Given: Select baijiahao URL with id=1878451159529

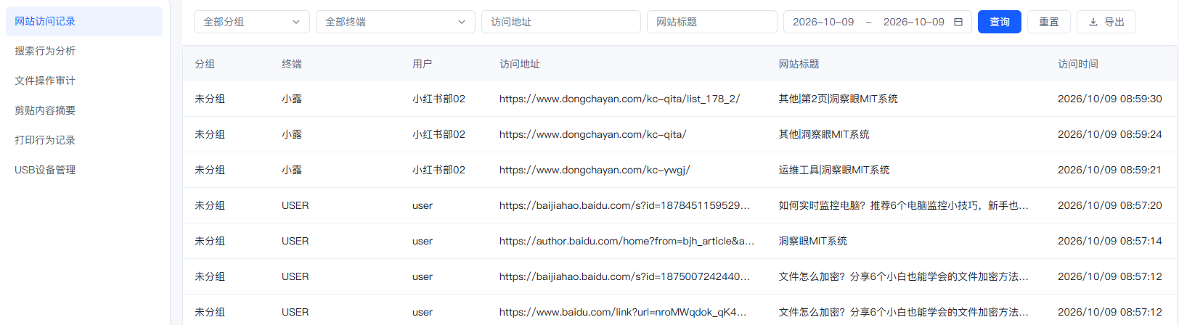Looking at the screenshot, I should tap(625, 205).
